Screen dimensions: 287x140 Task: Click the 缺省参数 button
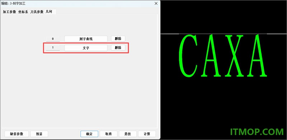(x=17, y=134)
